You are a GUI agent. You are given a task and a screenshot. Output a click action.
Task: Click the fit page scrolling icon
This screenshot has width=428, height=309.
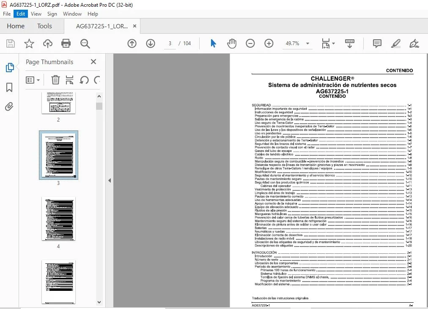(326, 43)
